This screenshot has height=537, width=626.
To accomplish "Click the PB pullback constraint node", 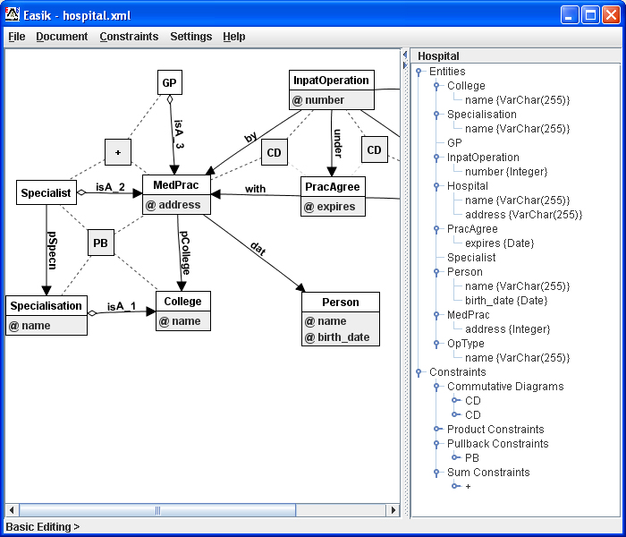I will (x=100, y=242).
